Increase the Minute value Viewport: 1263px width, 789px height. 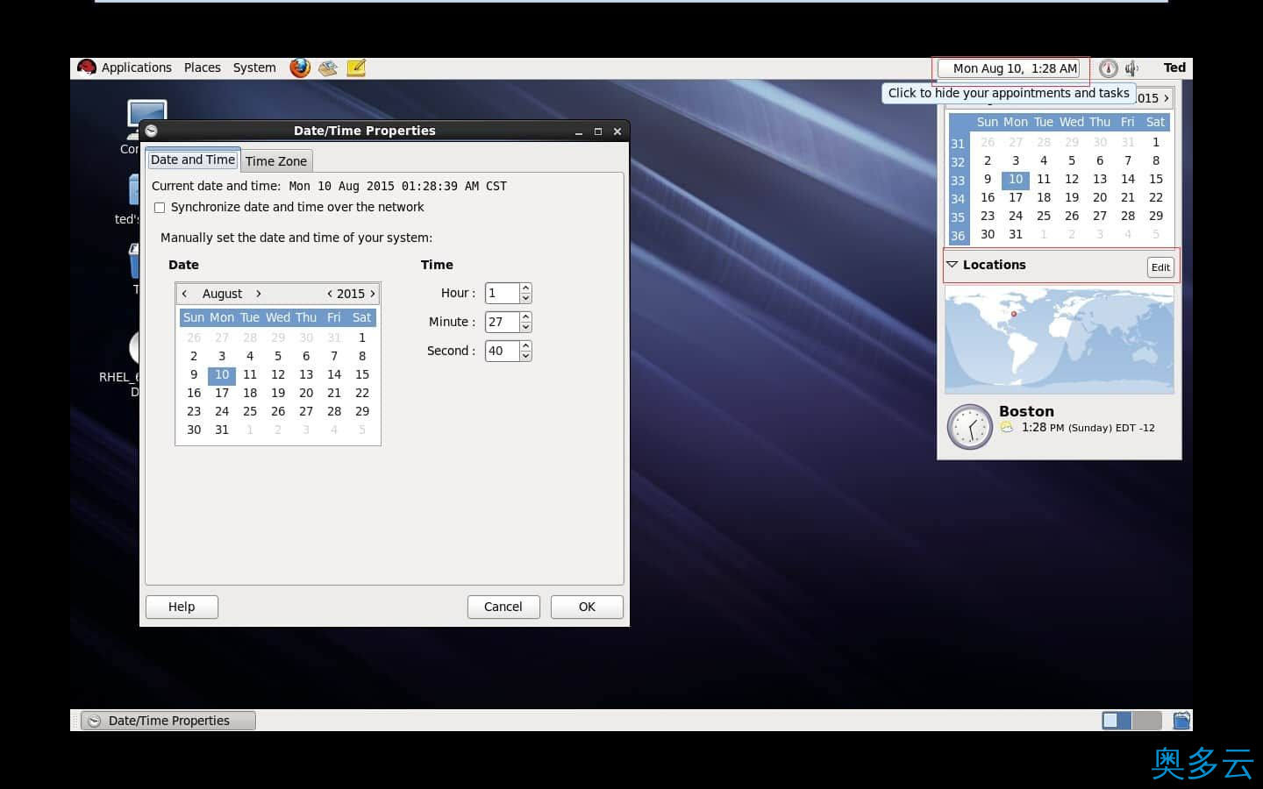[525, 317]
